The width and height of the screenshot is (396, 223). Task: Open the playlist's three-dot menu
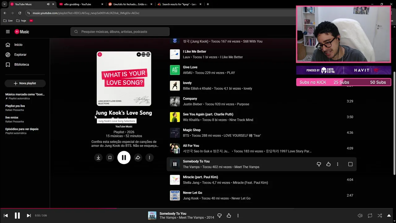coord(149,158)
